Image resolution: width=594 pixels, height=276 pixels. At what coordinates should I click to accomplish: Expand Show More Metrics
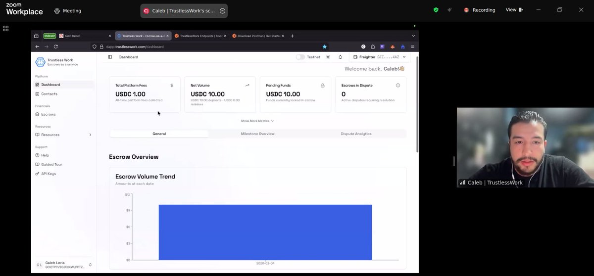coord(257,121)
